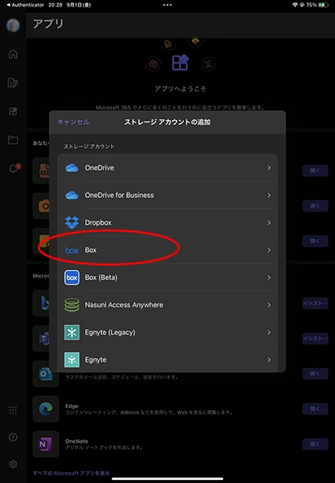
Task: Open the Apps icon in sidebar
Action: pos(13,111)
